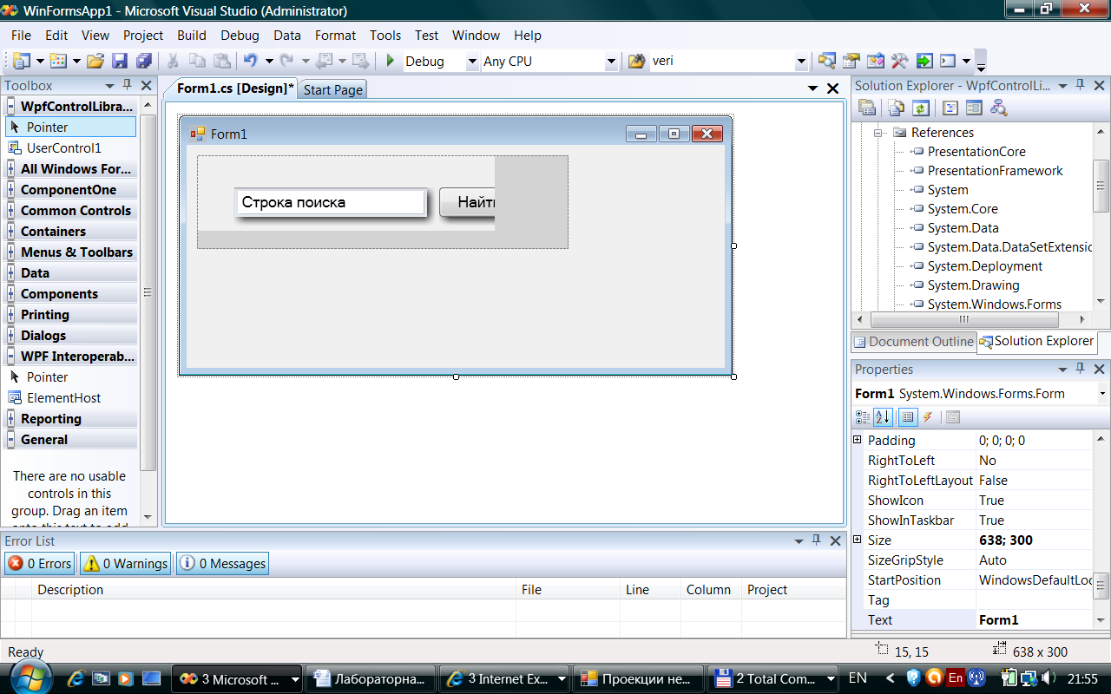Screen dimensions: 1111x694
Task: Open the veri find combo box dropdown
Action: [801, 62]
